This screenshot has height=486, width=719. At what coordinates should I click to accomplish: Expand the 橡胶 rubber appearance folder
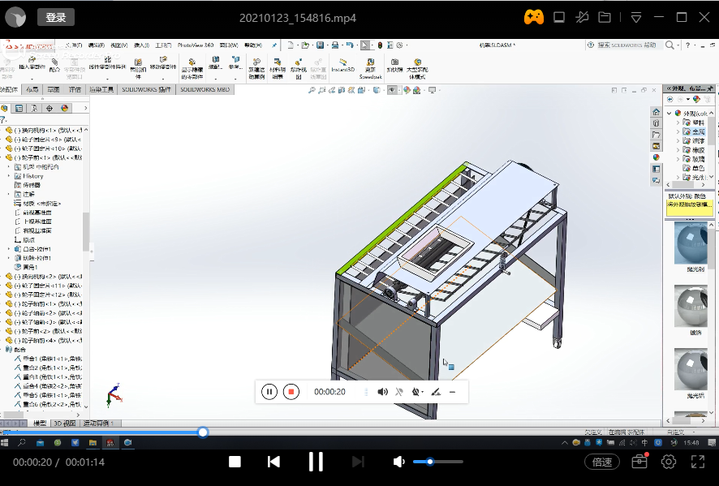(x=678, y=150)
